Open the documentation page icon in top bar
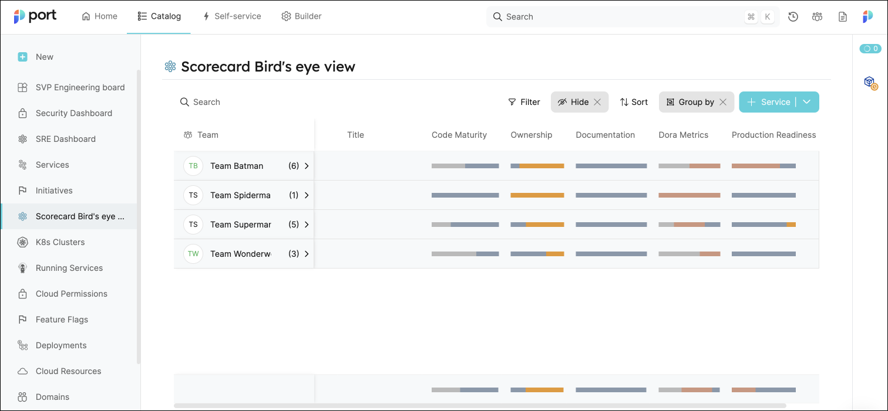Viewport: 888px width, 411px height. tap(842, 16)
